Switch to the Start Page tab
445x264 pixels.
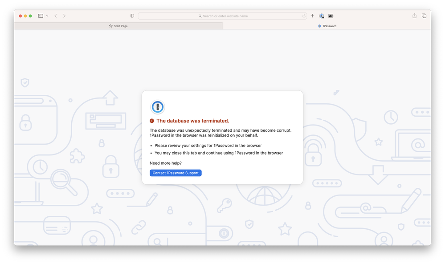pos(118,26)
